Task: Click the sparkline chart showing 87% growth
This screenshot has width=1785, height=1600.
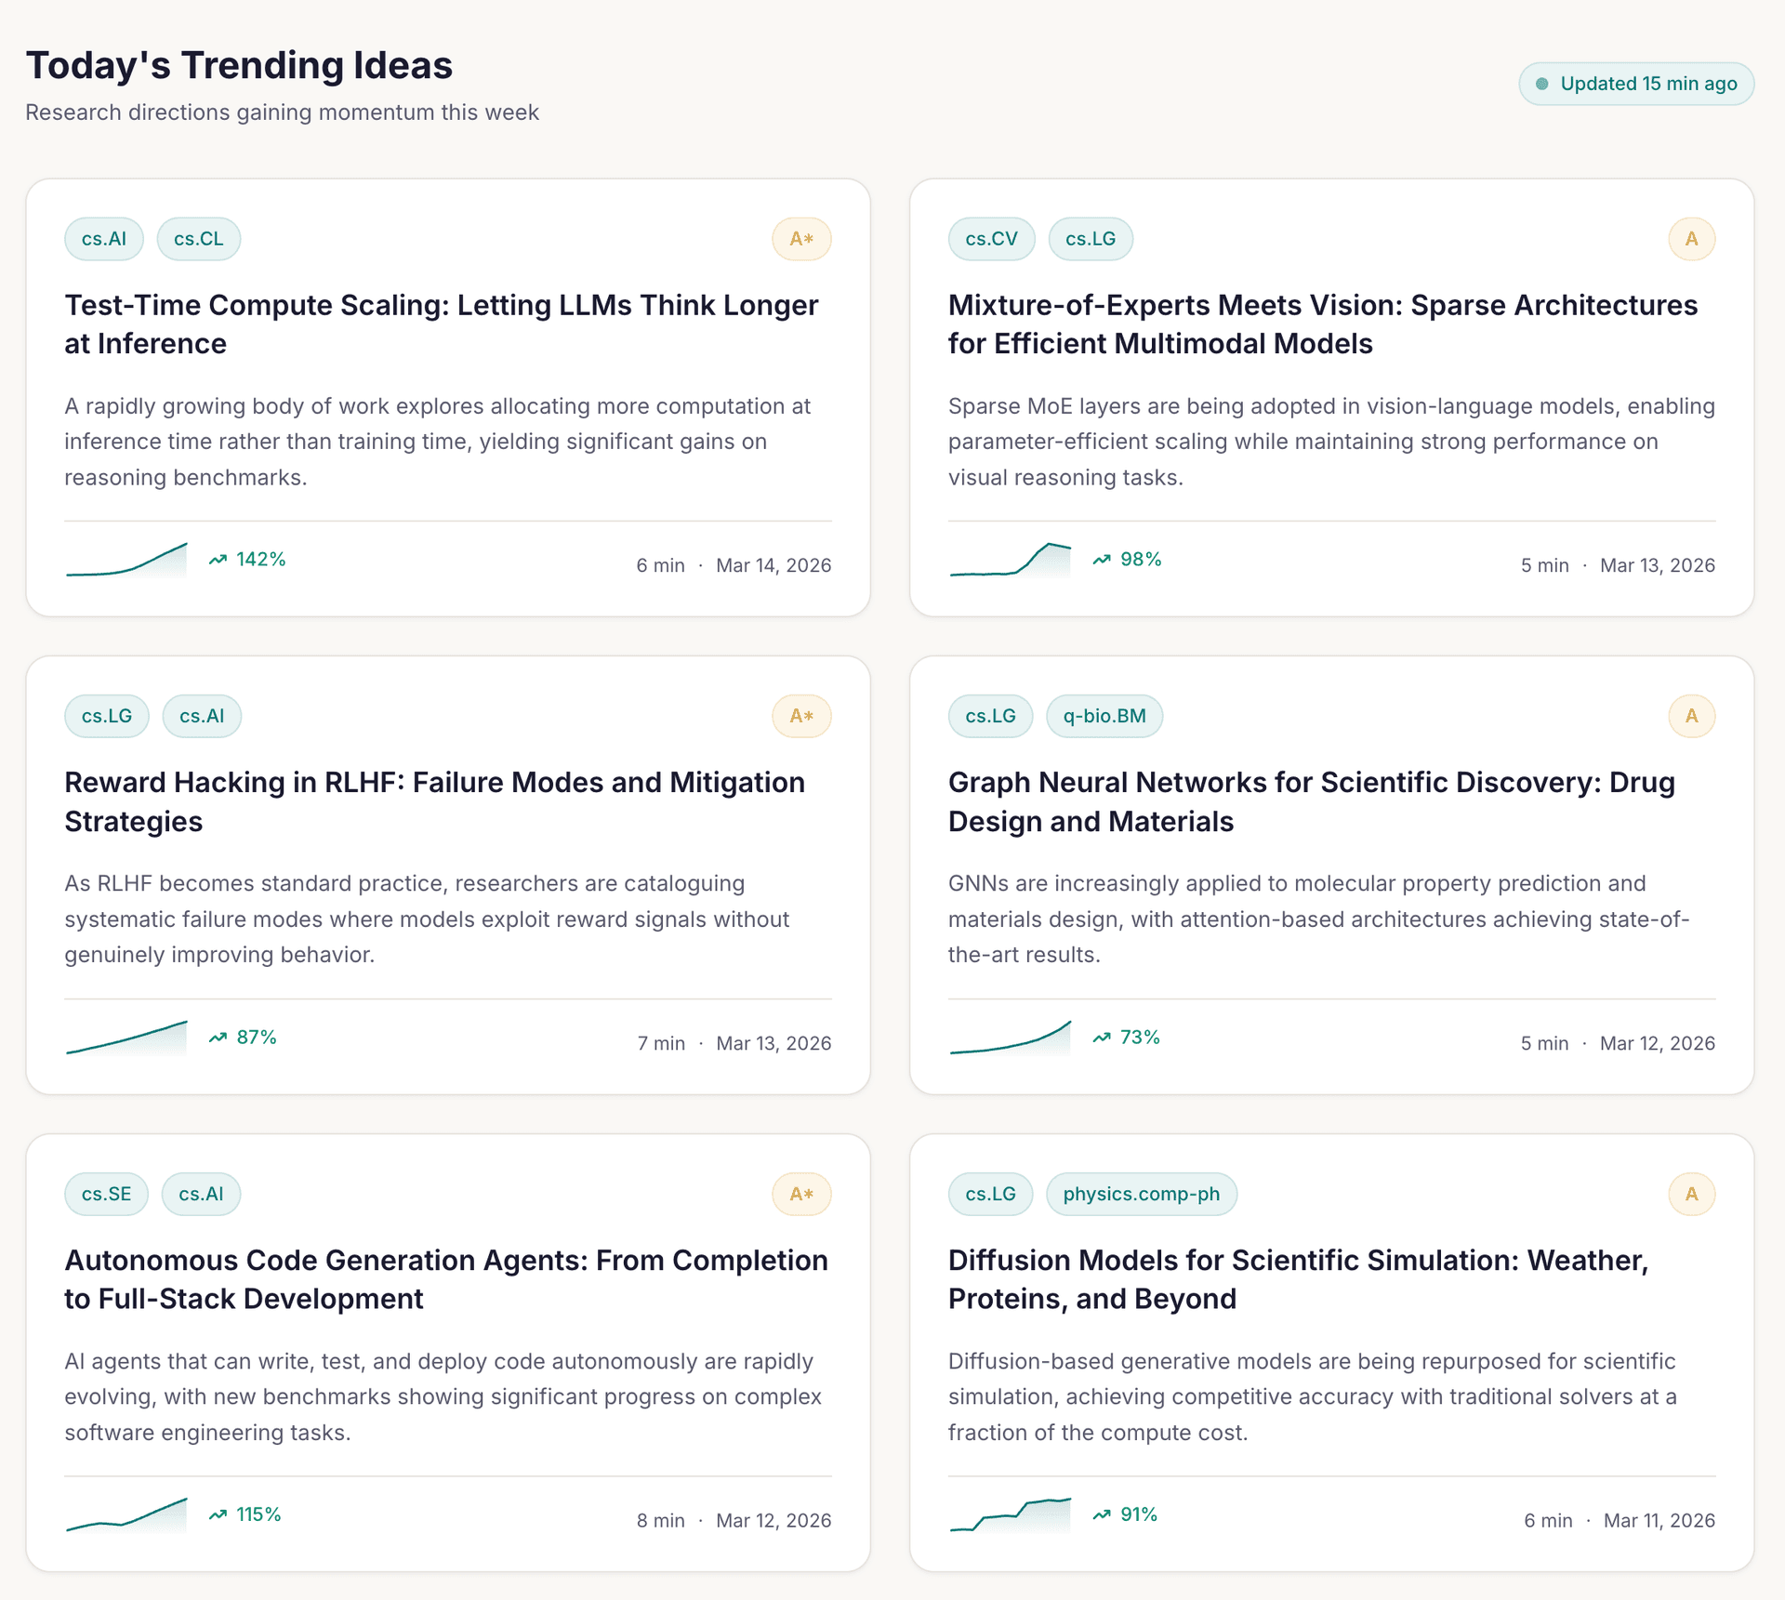Action: click(127, 1037)
